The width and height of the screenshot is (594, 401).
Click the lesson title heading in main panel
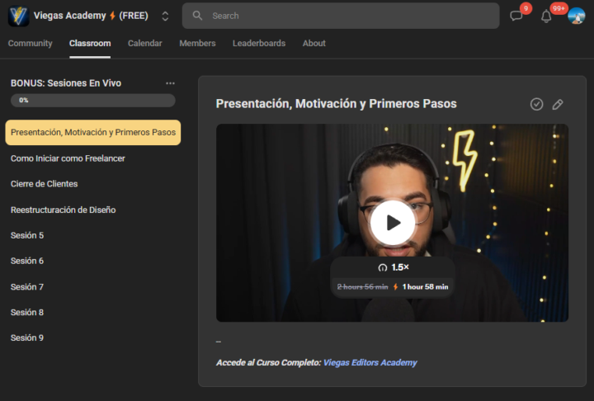click(x=336, y=103)
